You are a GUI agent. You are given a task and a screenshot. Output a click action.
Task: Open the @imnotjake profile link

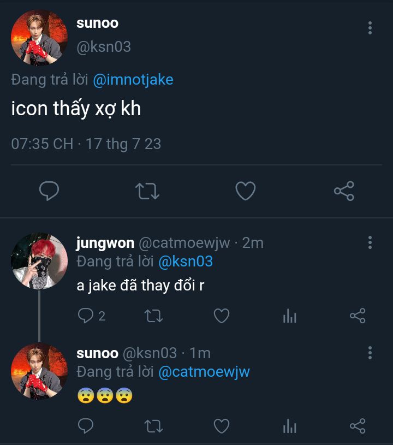[x=133, y=80]
